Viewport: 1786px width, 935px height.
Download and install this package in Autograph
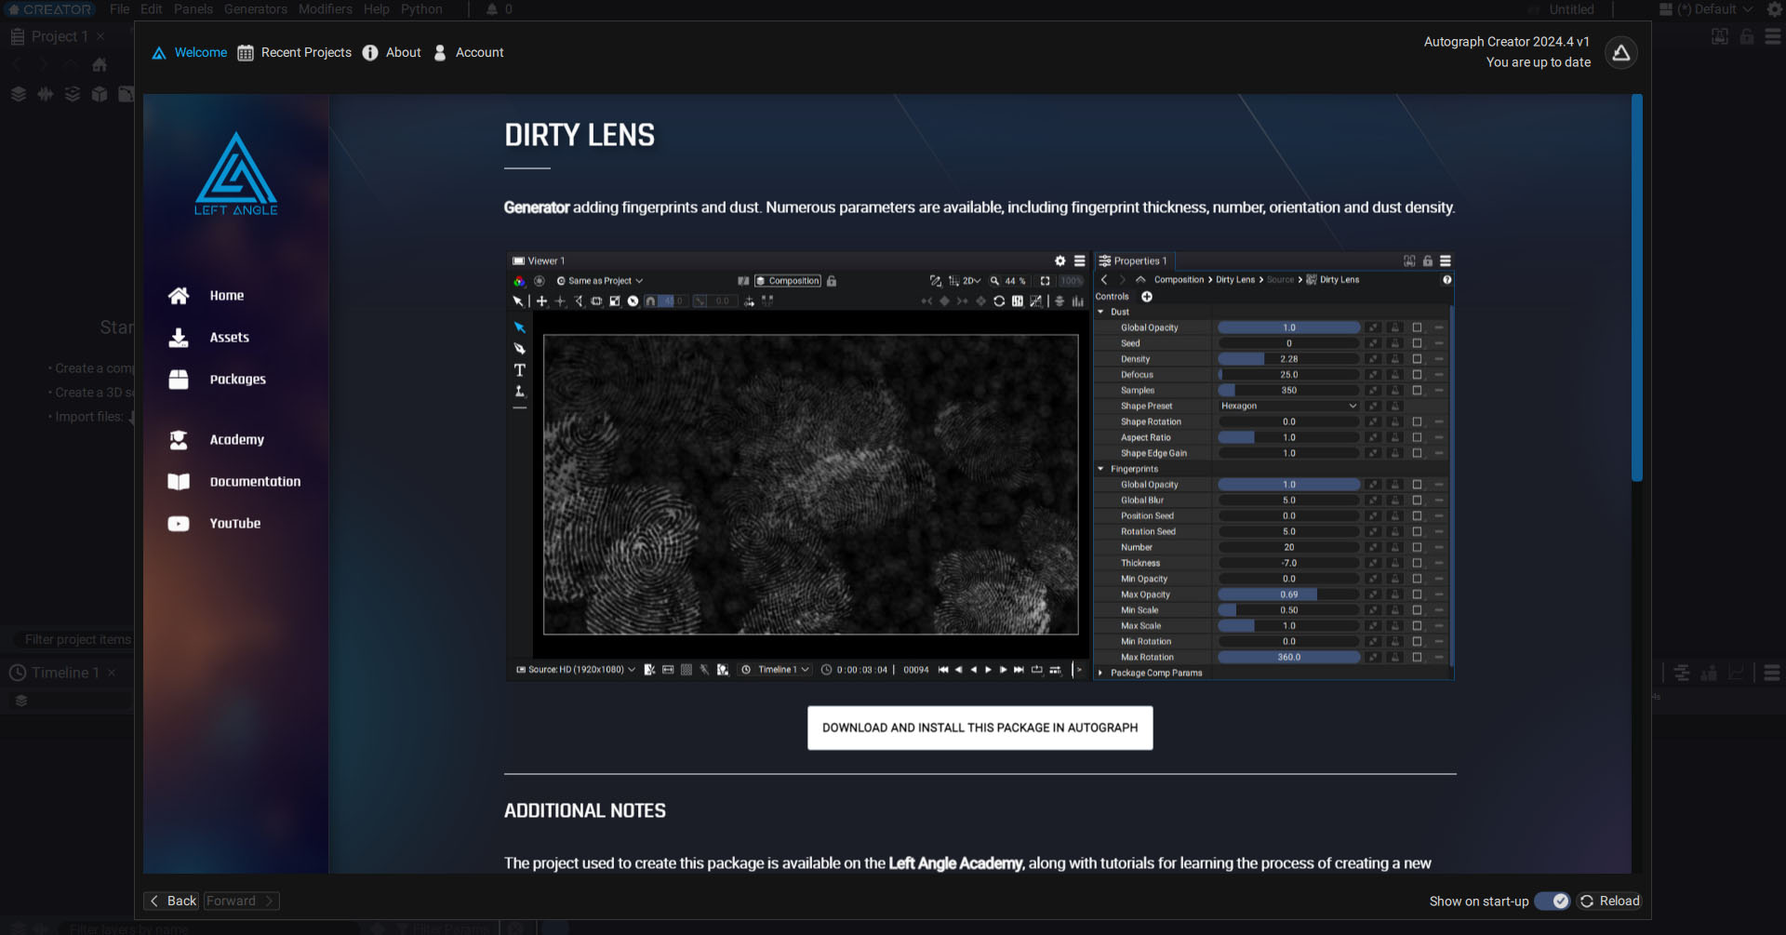coord(980,728)
